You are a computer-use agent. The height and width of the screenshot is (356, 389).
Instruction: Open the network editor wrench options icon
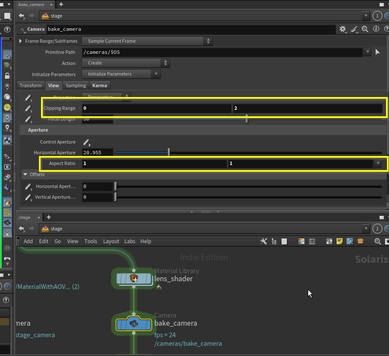263,241
